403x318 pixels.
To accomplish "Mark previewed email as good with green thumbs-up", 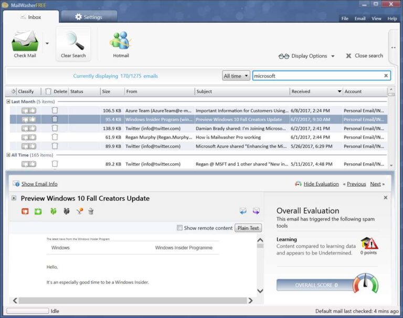I will 38,211.
